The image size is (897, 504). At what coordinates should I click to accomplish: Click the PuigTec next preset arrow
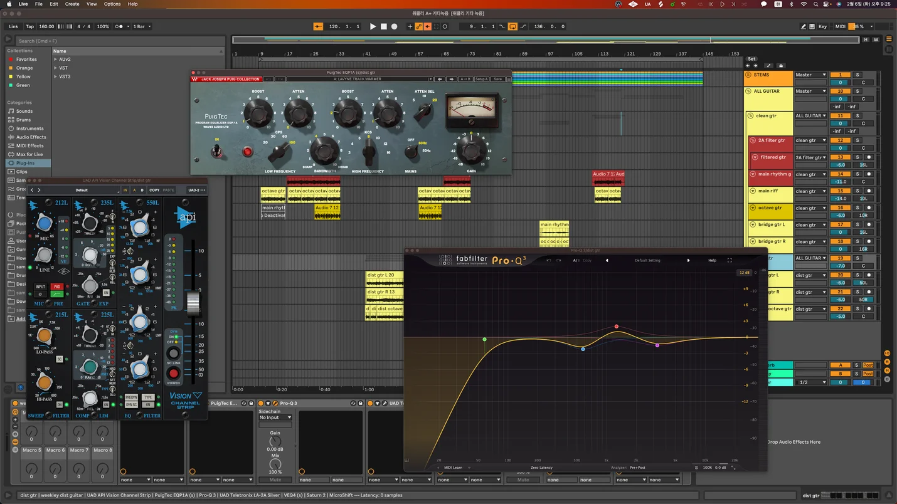pyautogui.click(x=452, y=79)
